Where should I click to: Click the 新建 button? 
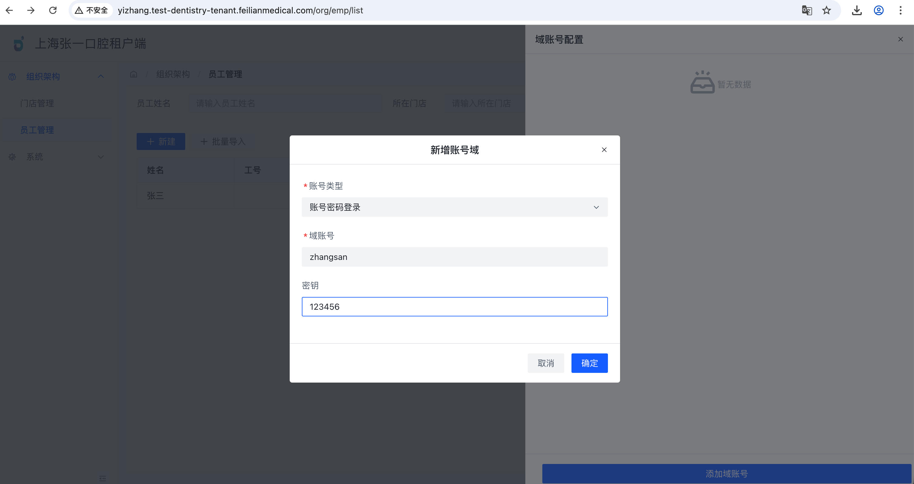(x=161, y=141)
